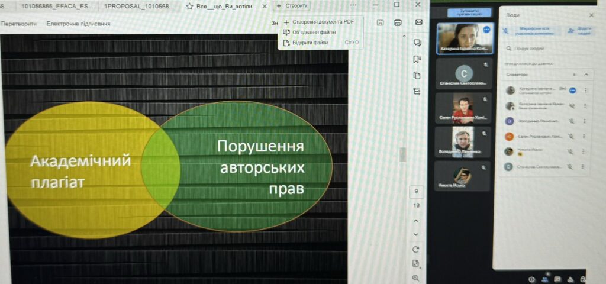Open the page thumbnails panel icon
This screenshot has width=606, height=284.
[x=417, y=75]
